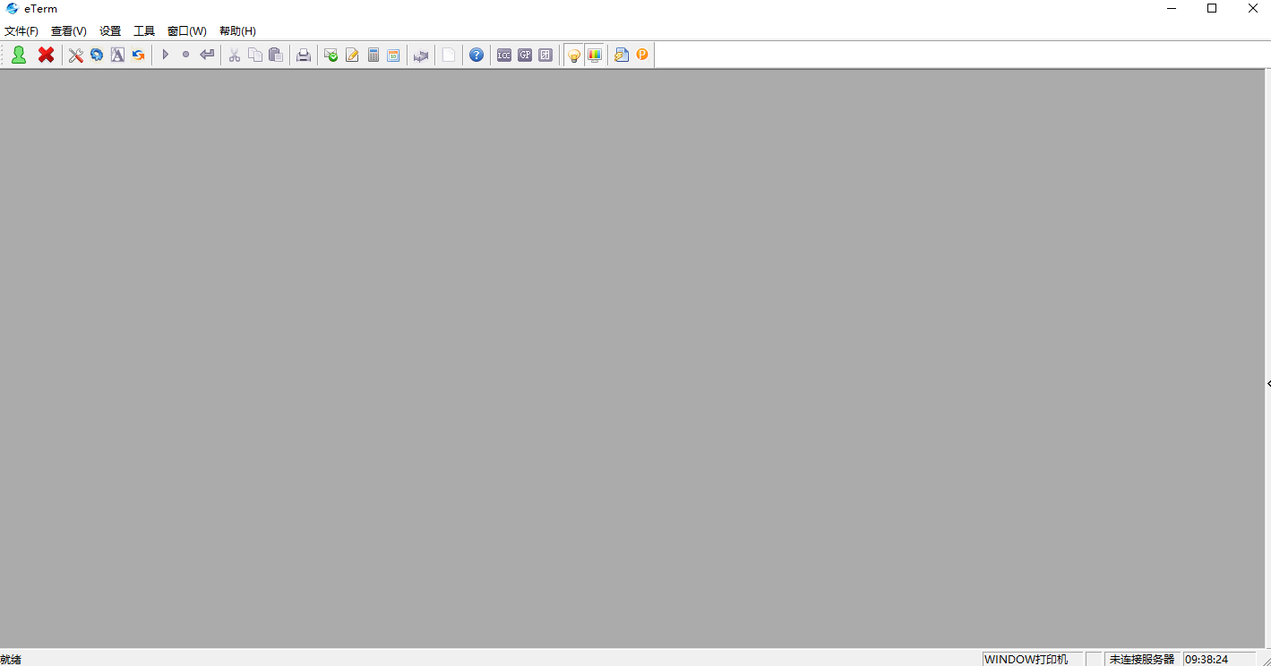Viewport: 1271px width, 666px height.
Task: Open the 窗口(W) menu
Action: 187,31
